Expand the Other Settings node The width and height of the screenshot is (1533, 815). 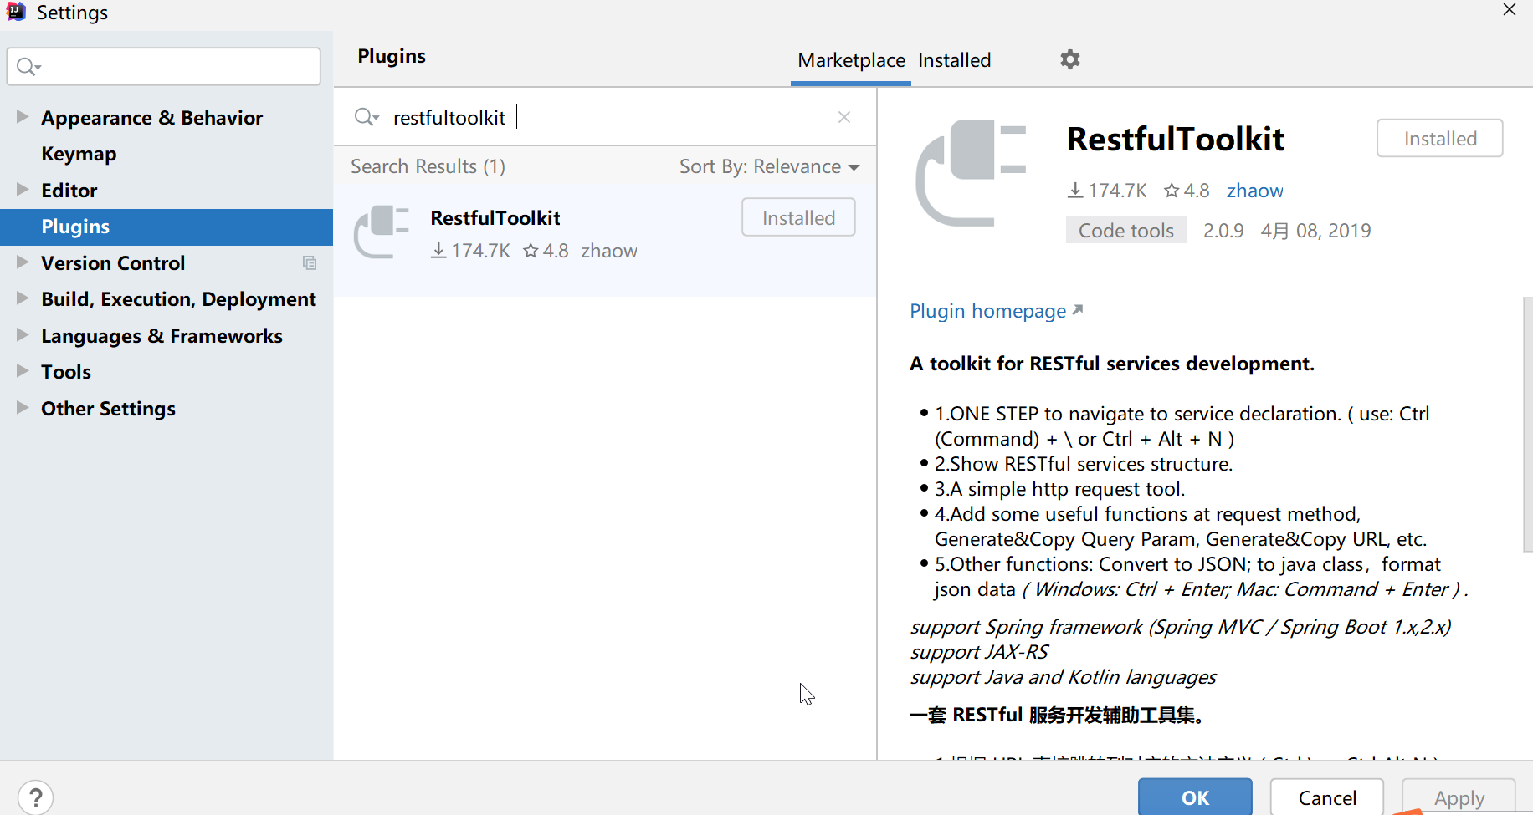pos(23,408)
